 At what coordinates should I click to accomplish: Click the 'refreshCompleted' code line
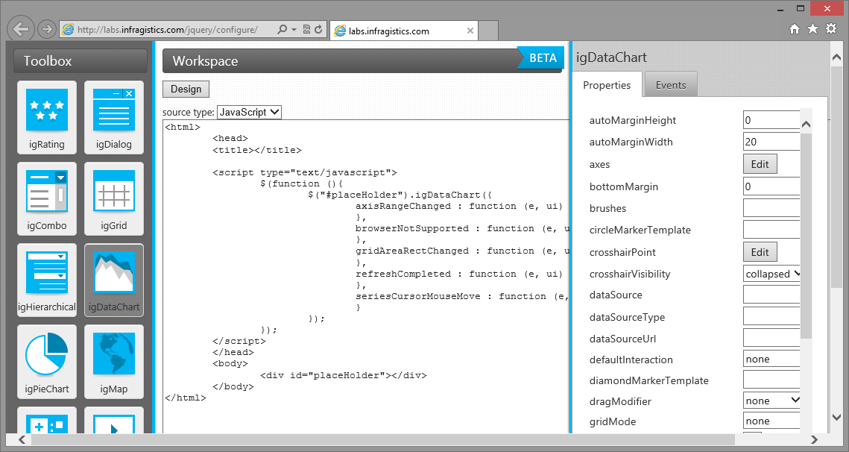[459, 274]
